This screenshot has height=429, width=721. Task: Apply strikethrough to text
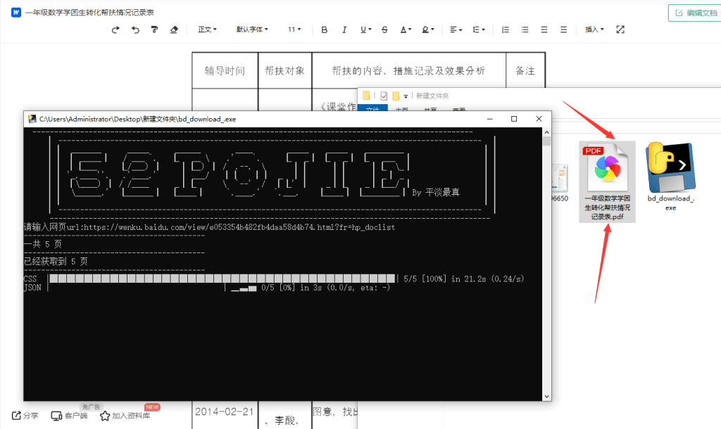(384, 30)
